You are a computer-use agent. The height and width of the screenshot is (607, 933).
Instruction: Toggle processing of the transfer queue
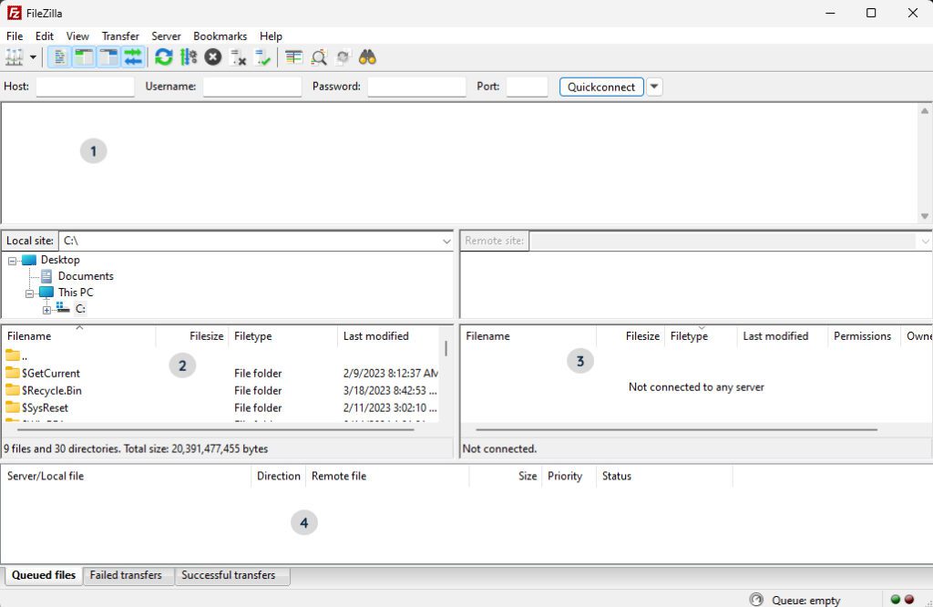pos(189,57)
